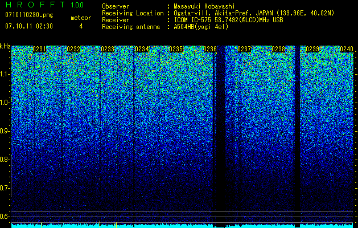Click the yellow meteor tick below 0231
The height and width of the screenshot is (228, 358).
point(42,225)
